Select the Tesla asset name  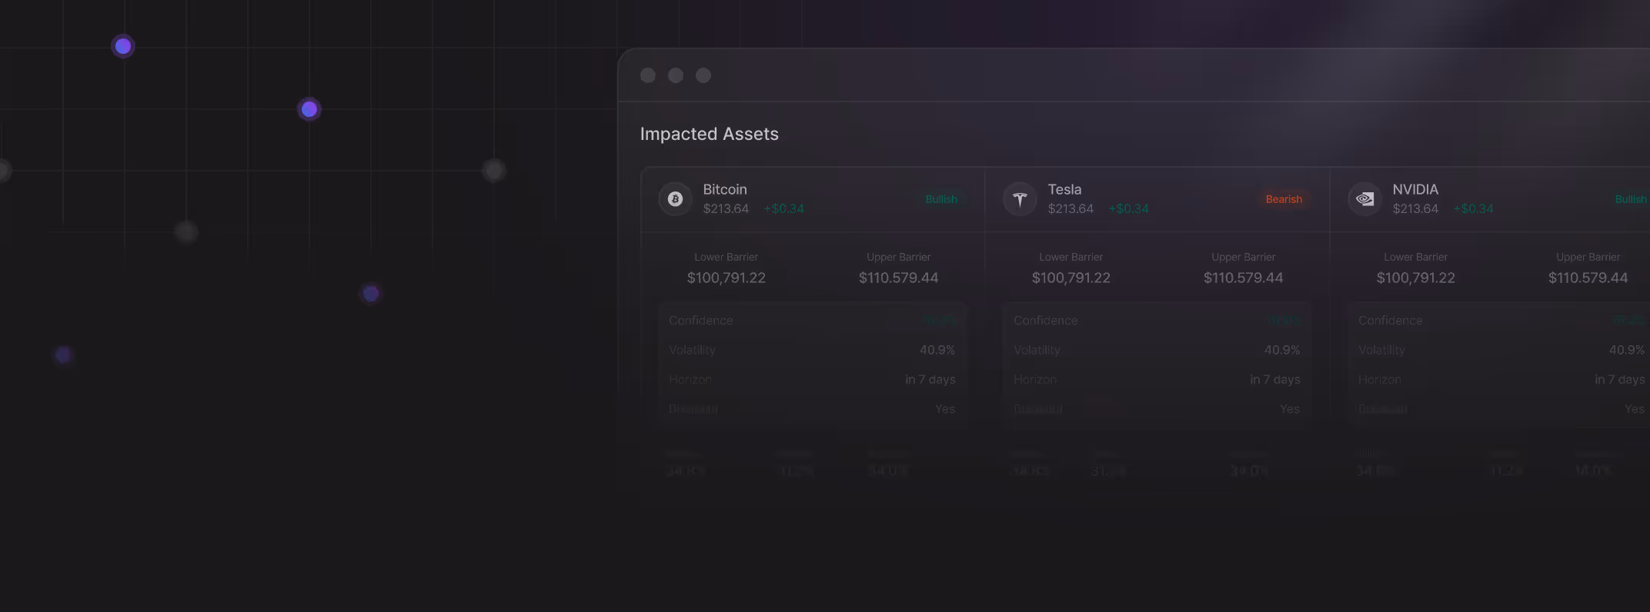point(1064,189)
